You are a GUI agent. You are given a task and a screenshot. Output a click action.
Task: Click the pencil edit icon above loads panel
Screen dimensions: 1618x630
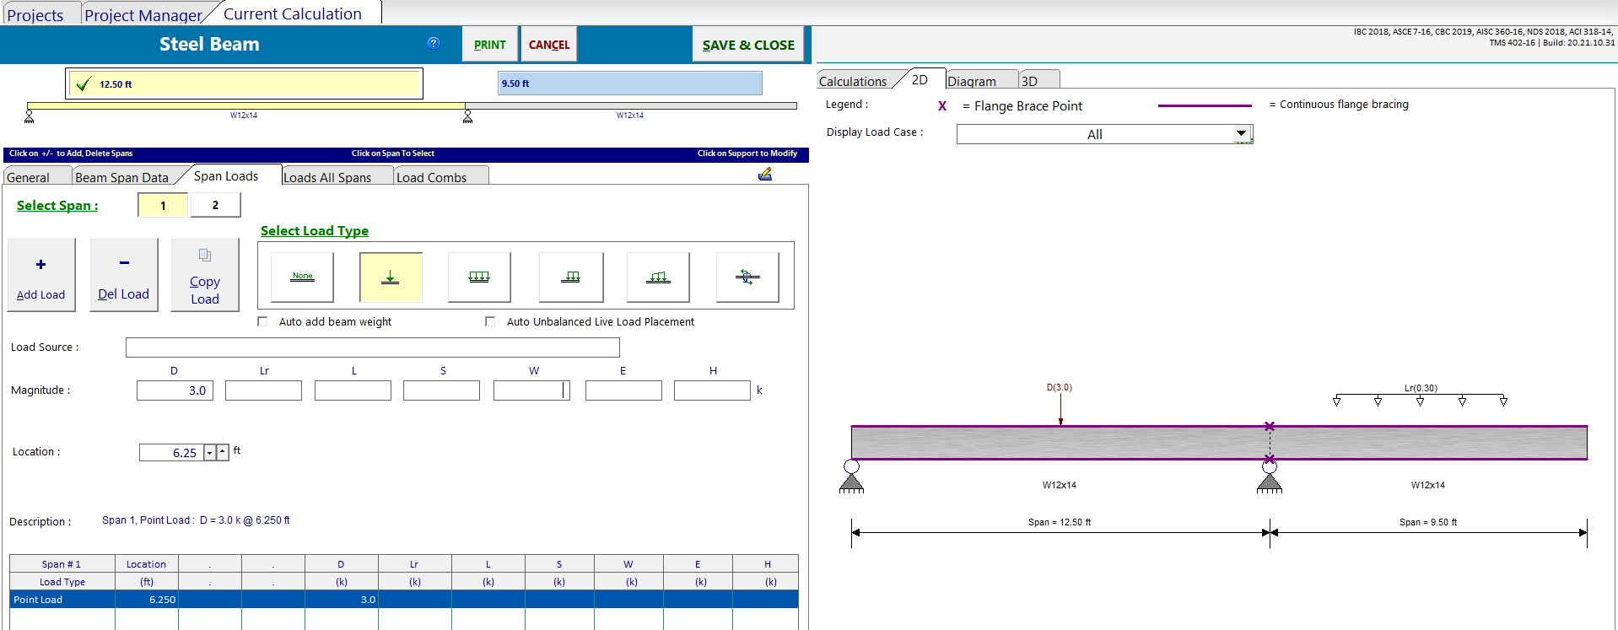coord(765,174)
